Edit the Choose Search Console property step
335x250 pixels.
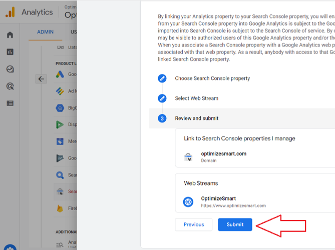point(162,78)
